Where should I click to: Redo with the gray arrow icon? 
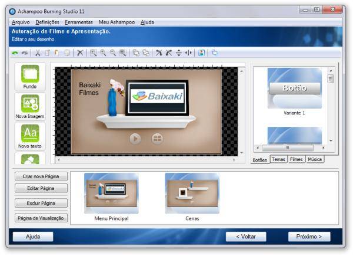(x=25, y=53)
